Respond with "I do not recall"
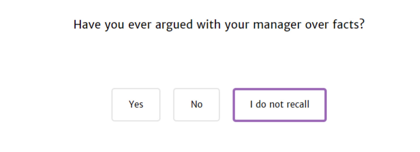The height and width of the screenshot is (152, 420). point(280,104)
